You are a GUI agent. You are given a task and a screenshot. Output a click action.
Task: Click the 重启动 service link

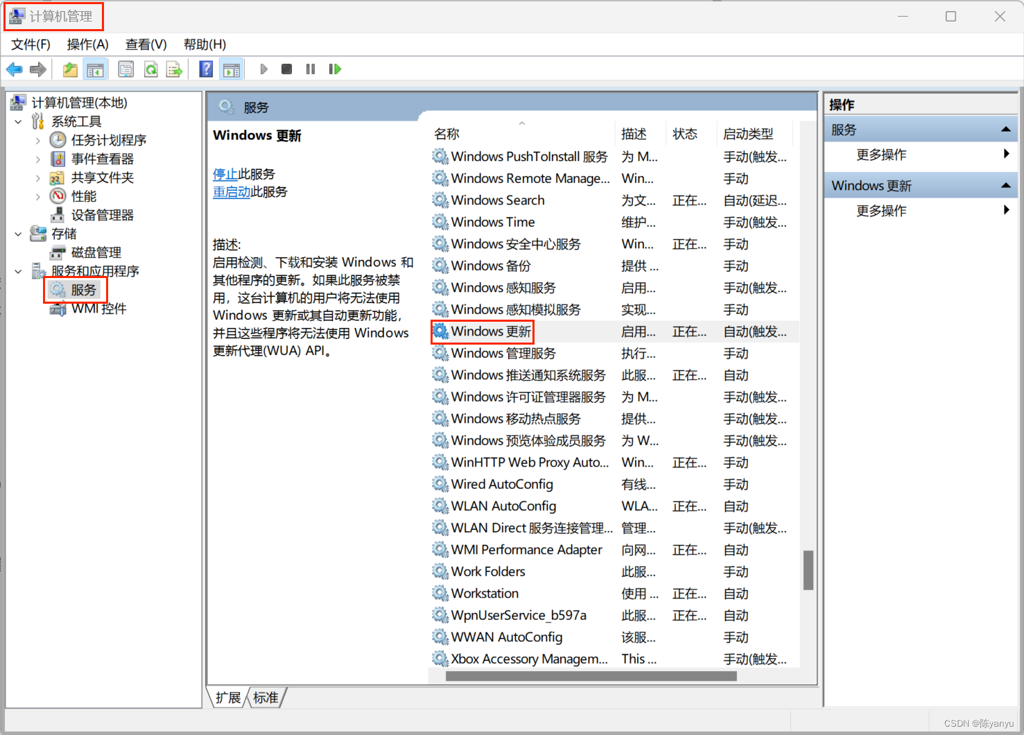click(232, 192)
